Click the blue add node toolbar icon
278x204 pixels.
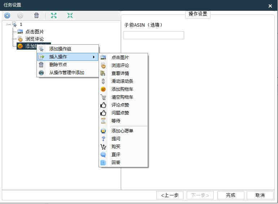click(x=7, y=15)
